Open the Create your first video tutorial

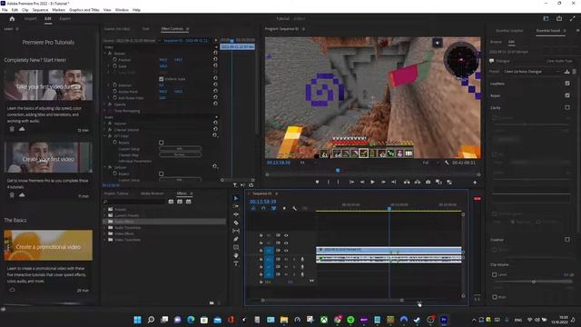click(x=48, y=157)
